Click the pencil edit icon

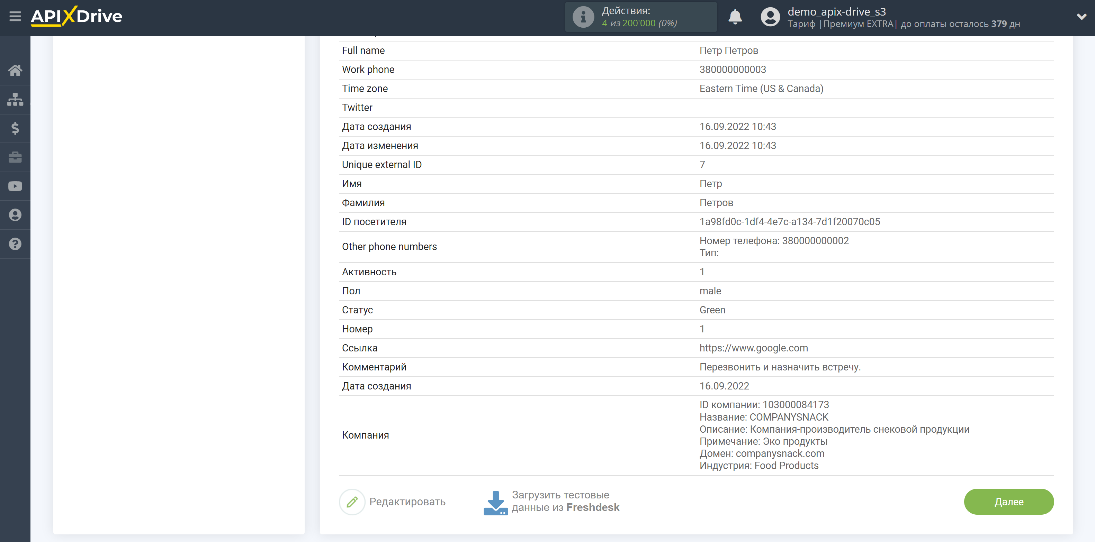click(352, 502)
